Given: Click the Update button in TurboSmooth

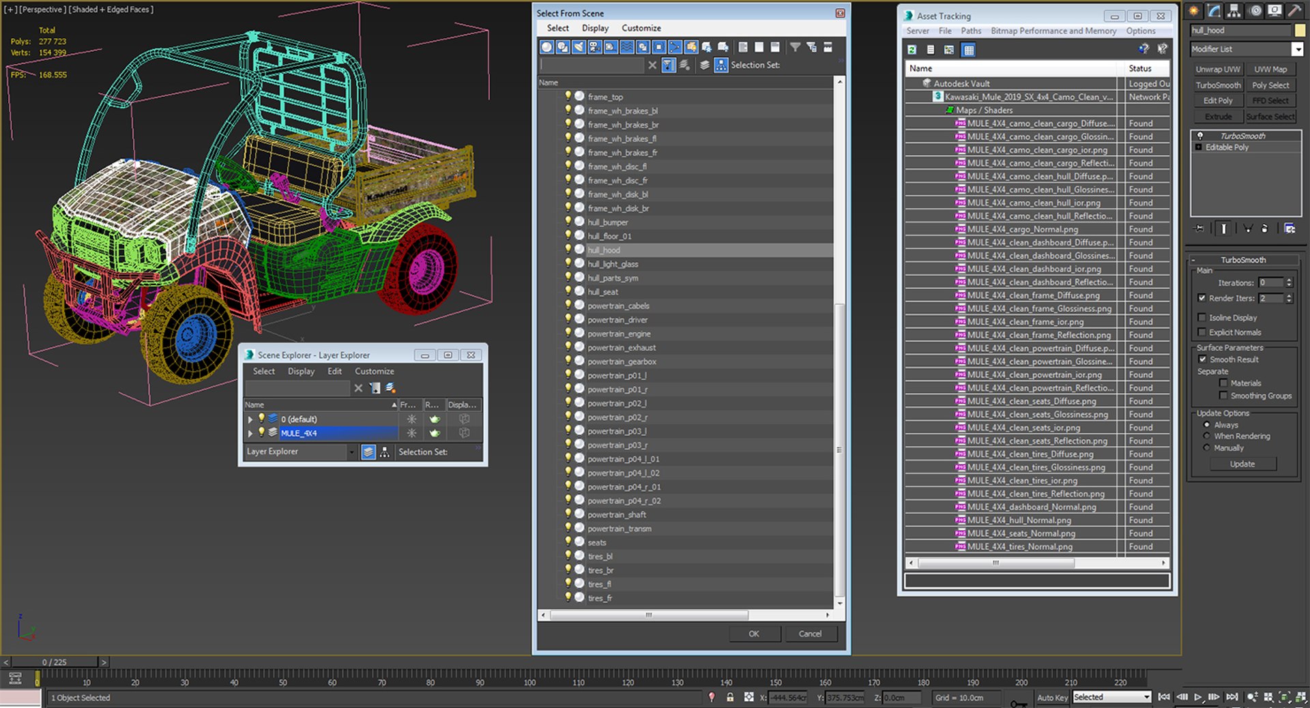Looking at the screenshot, I should click(x=1242, y=464).
